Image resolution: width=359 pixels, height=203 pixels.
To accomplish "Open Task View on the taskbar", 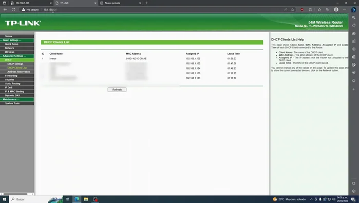I will click(x=67, y=199).
